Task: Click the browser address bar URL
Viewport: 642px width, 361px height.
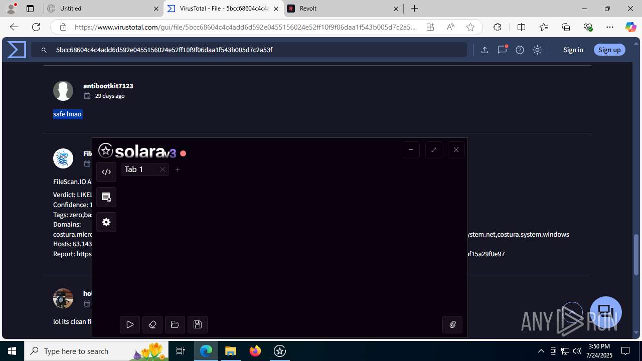Action: [x=245, y=27]
